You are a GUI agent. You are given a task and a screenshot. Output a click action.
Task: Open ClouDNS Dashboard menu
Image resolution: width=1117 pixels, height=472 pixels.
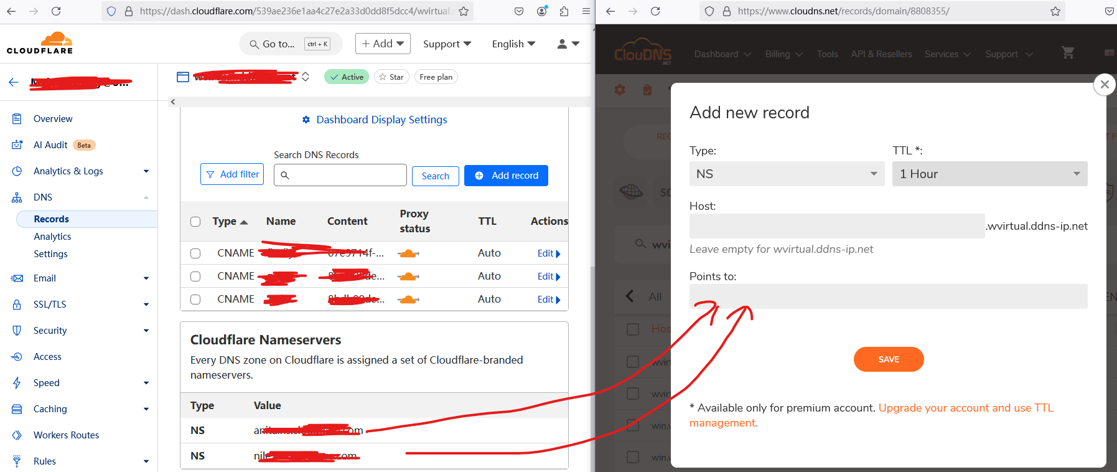coord(722,54)
